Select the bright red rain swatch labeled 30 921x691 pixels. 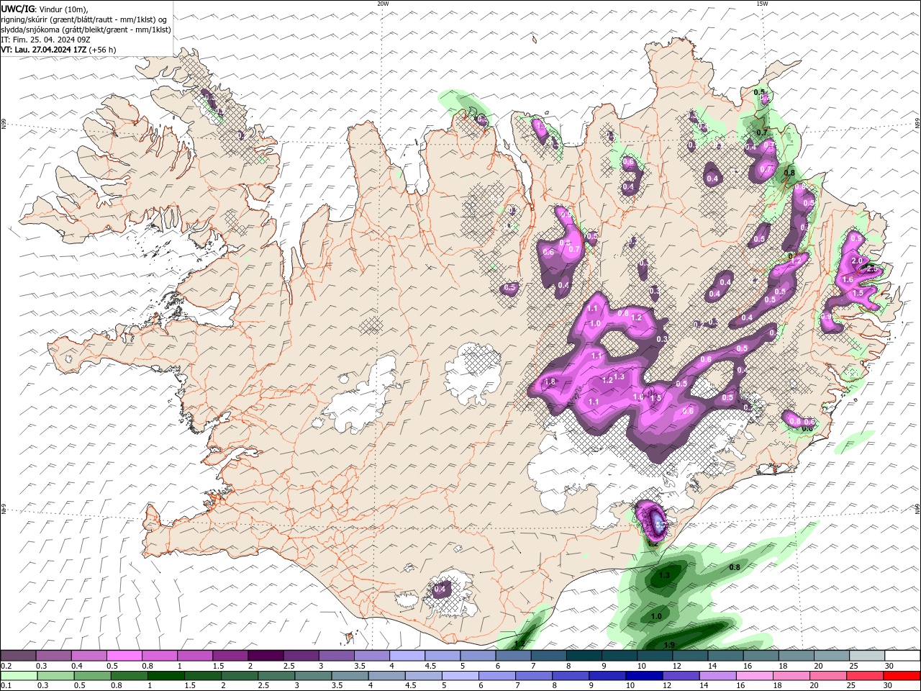902,676
